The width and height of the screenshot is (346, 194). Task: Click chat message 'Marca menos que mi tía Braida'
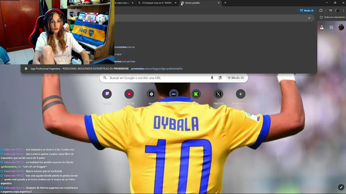click(44, 171)
